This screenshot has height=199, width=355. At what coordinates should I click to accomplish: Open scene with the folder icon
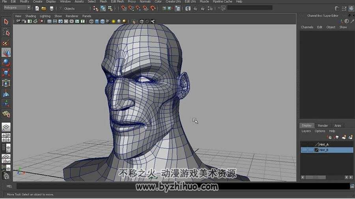point(44,9)
